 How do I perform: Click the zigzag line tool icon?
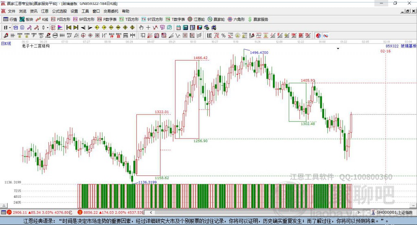tap(178, 36)
